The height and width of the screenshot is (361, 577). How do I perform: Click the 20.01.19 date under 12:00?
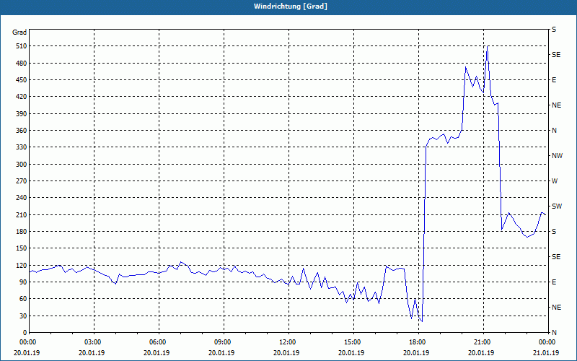[x=286, y=353]
